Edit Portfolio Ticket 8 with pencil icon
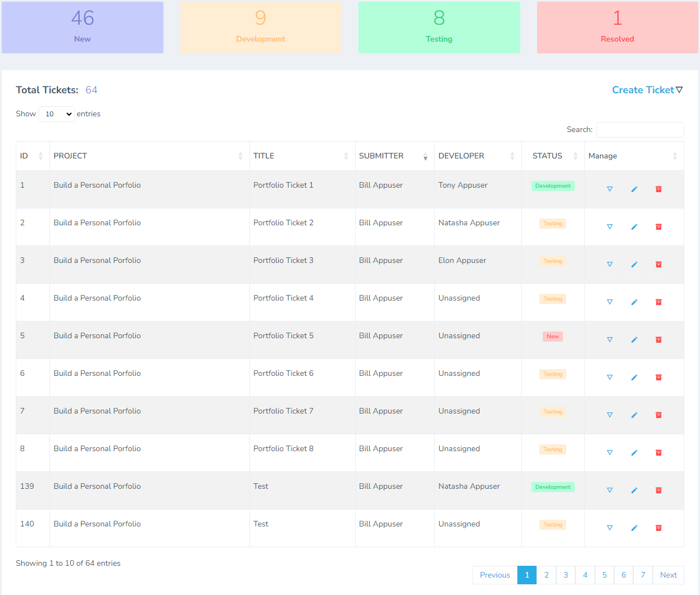The image size is (700, 595). [x=634, y=453]
